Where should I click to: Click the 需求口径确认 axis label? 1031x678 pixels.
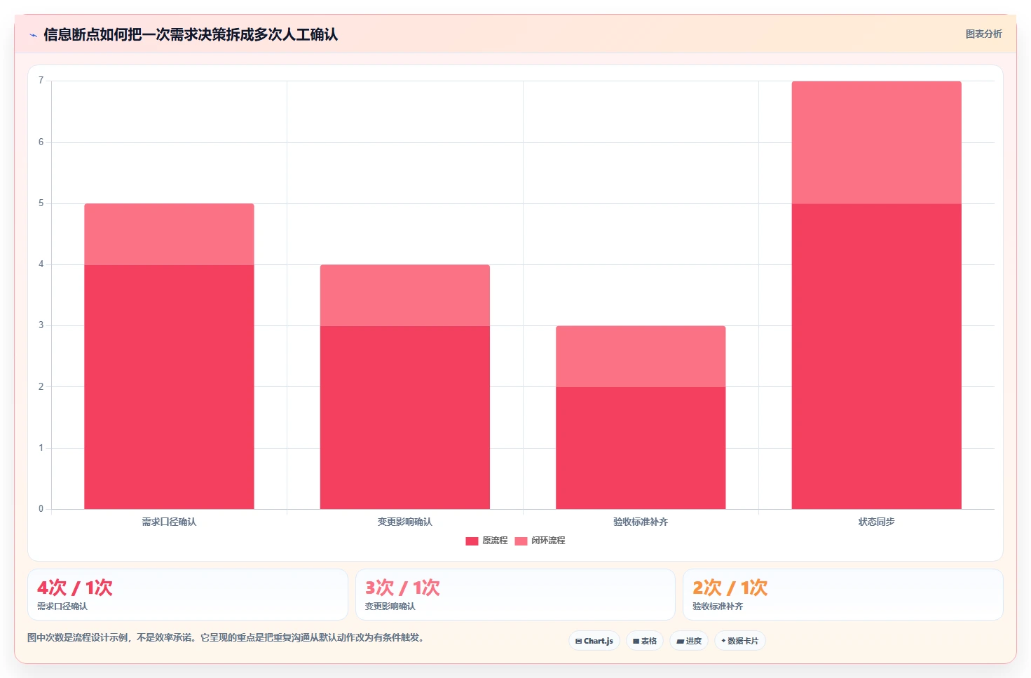169,522
